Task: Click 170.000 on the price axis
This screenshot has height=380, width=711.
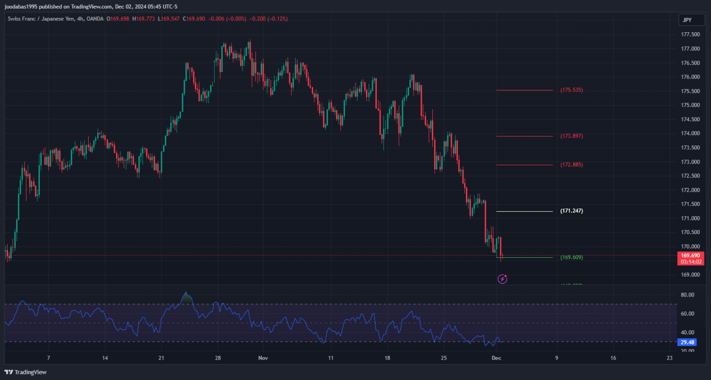Action: point(691,247)
